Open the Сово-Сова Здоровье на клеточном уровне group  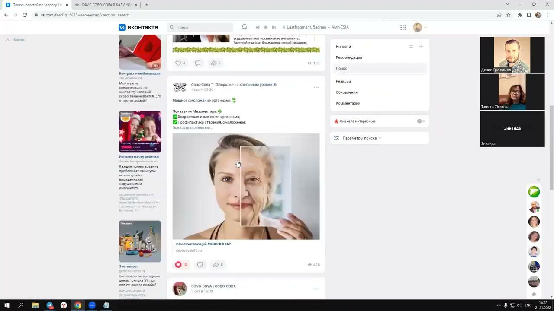point(232,85)
